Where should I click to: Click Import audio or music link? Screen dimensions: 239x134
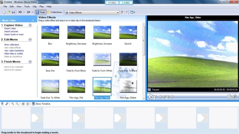(14, 35)
